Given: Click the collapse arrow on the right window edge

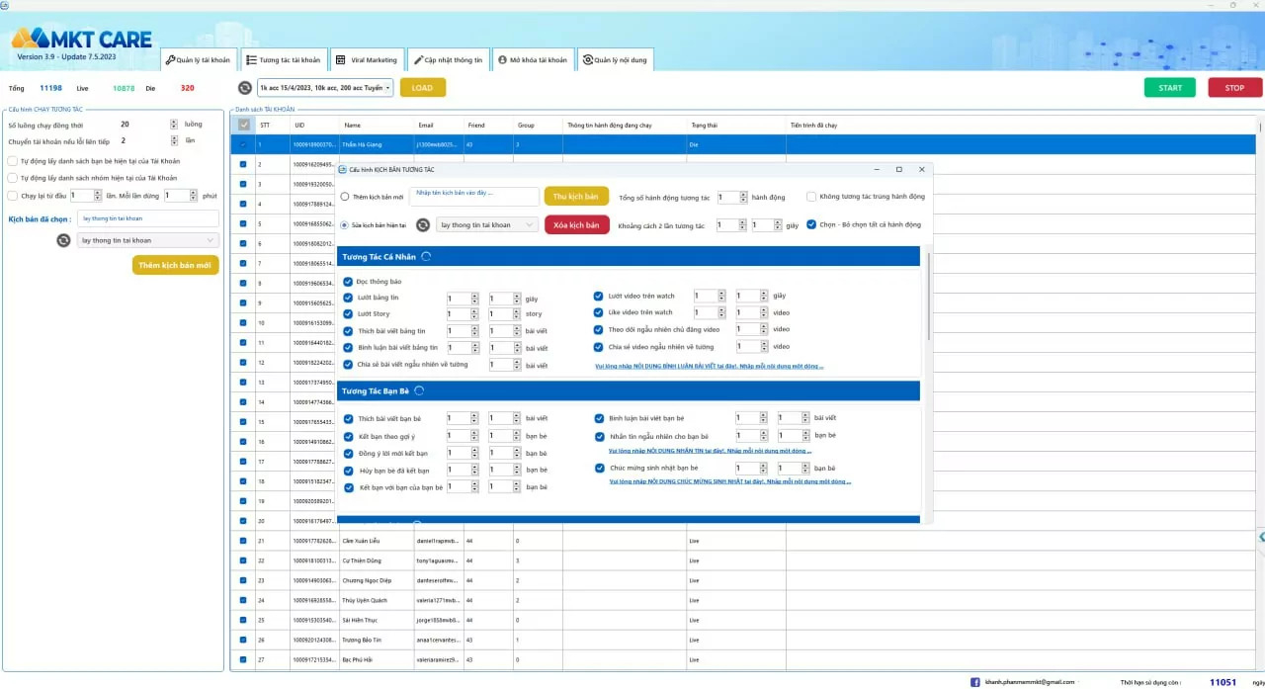Looking at the screenshot, I should [x=1260, y=537].
